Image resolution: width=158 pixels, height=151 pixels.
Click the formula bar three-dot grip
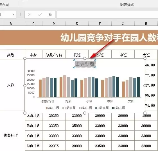click(x=20, y=15)
